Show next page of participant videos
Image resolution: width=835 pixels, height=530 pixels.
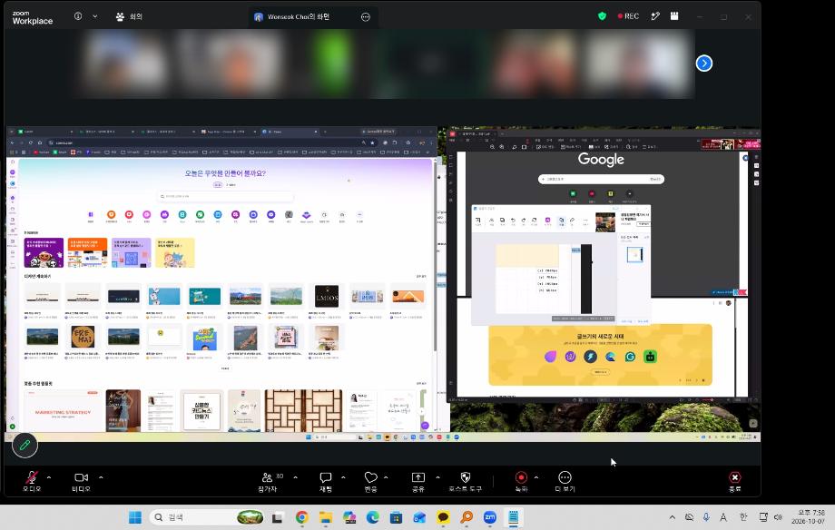pos(704,64)
